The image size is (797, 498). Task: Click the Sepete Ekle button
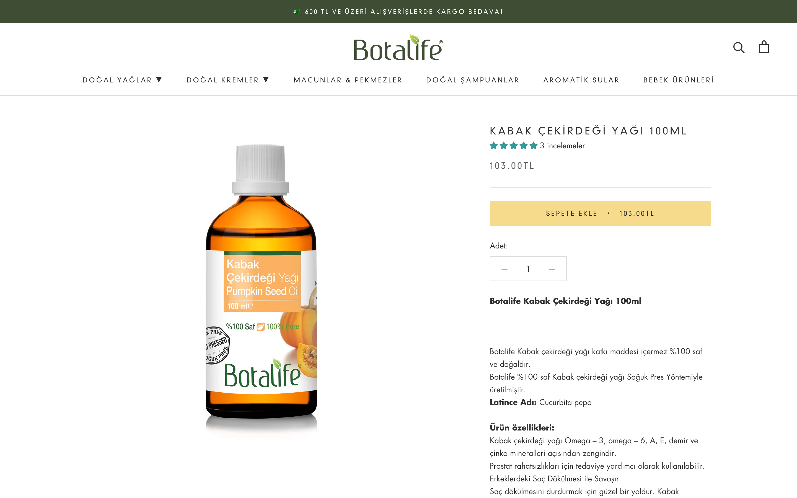tap(600, 213)
